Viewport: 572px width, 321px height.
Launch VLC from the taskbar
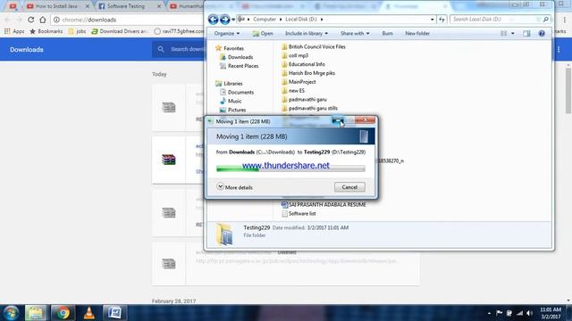(89, 313)
